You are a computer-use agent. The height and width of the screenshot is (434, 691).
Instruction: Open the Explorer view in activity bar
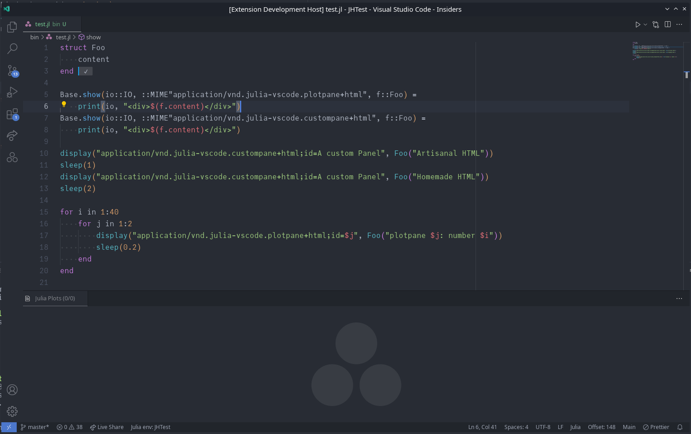12,27
